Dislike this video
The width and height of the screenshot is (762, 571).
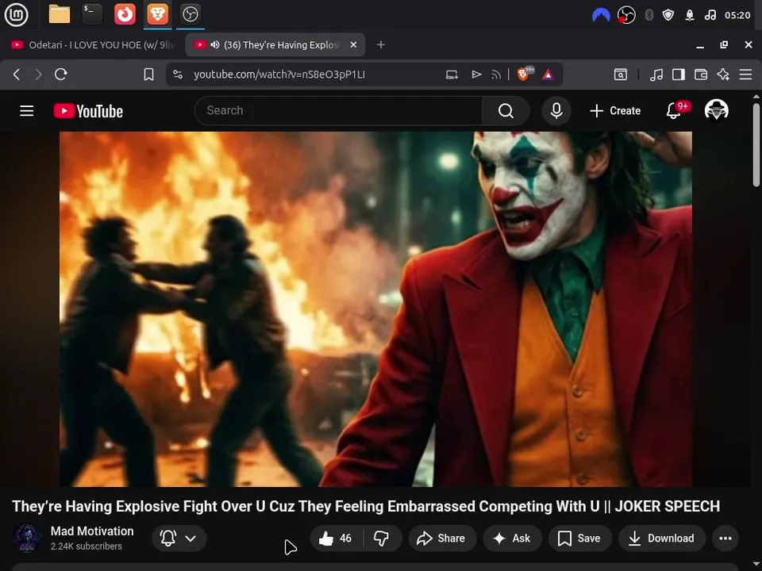[382, 538]
